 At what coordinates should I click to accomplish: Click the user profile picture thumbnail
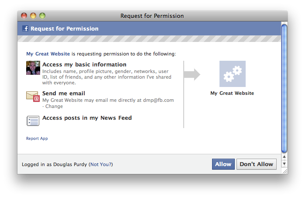coord(33,68)
